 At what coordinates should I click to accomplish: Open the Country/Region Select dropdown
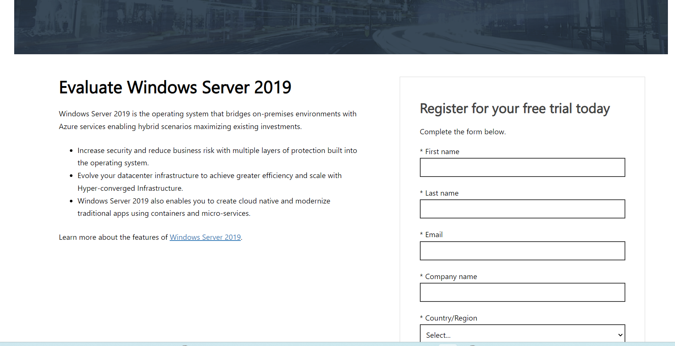coord(522,334)
